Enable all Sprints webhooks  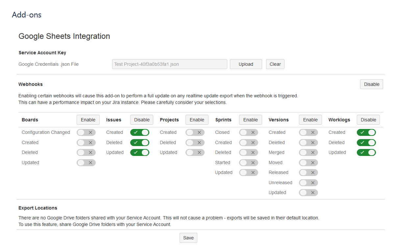tap(250, 120)
